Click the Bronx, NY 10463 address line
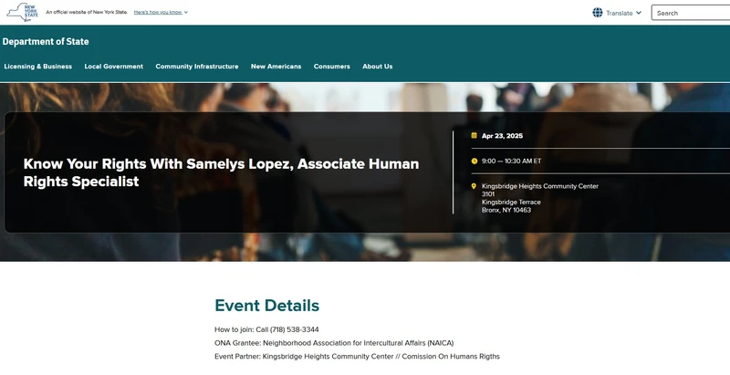 (506, 210)
